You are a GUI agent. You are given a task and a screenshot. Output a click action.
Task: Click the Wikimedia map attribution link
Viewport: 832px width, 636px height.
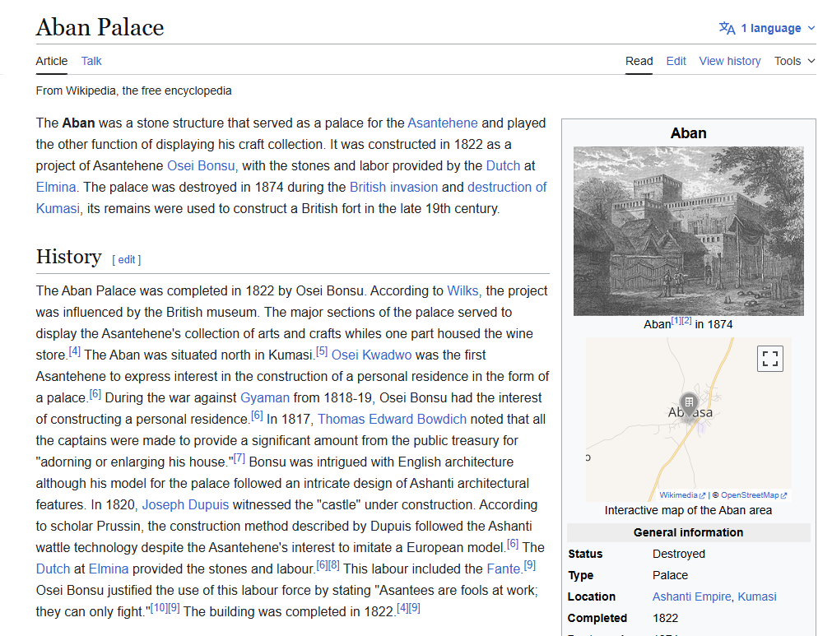tap(682, 495)
